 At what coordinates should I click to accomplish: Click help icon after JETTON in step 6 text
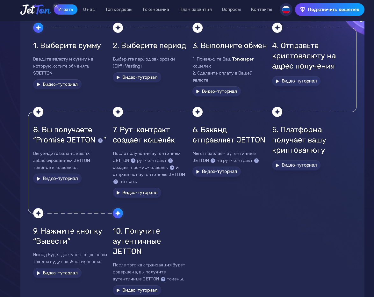[x=213, y=161]
